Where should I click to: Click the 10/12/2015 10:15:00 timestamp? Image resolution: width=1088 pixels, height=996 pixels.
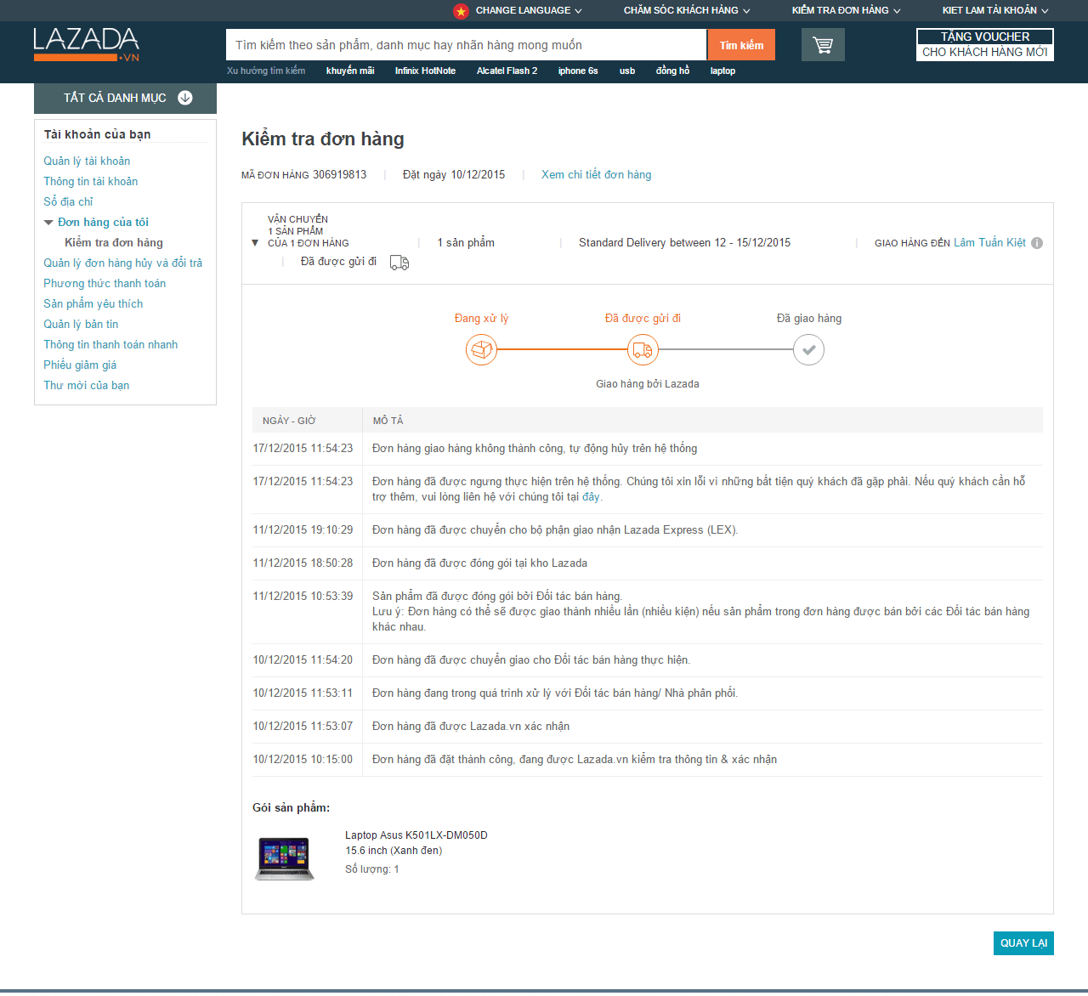(303, 760)
